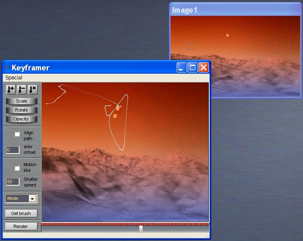Viewport: 303px width, 241px height.
Task: Open the Mode dropdown arrow
Action: coord(32,199)
